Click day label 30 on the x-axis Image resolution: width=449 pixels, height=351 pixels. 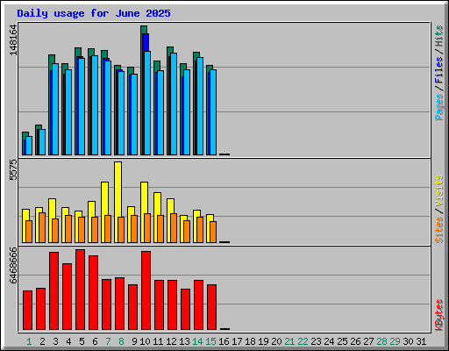[x=408, y=341]
